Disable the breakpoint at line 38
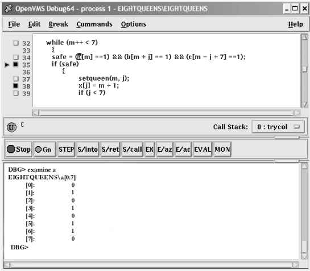This screenshot has width=310, height=271. pyautogui.click(x=15, y=86)
